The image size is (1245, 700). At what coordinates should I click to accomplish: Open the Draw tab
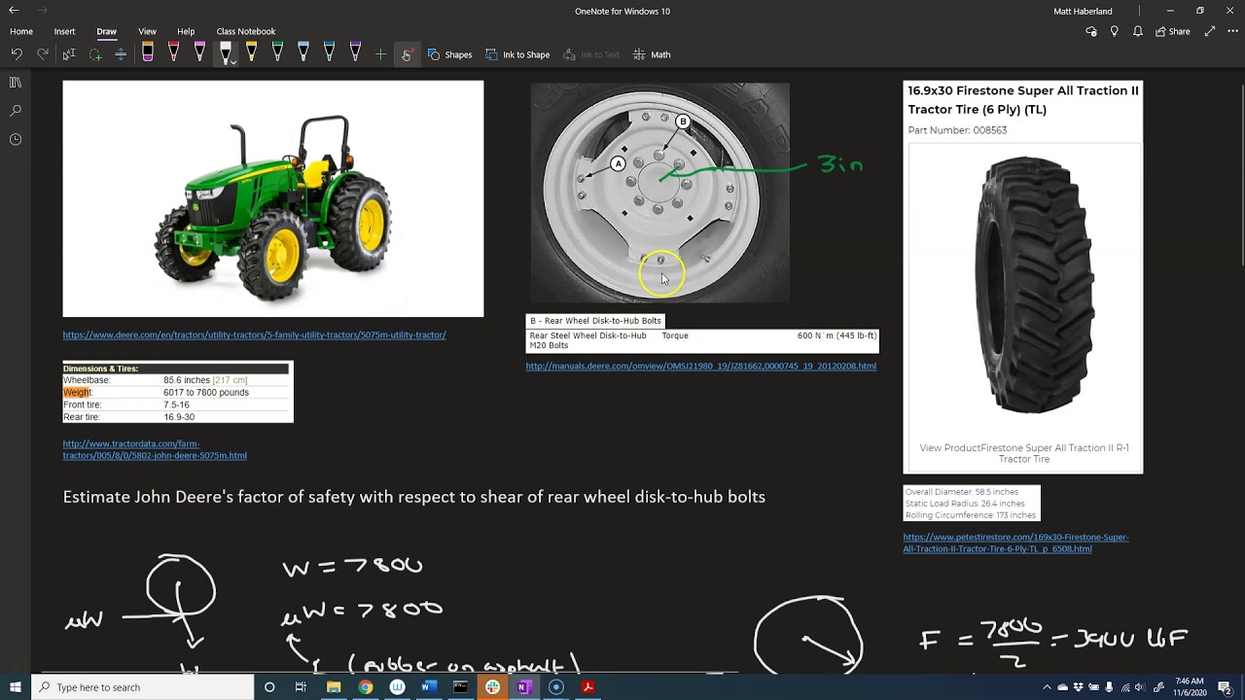106,31
